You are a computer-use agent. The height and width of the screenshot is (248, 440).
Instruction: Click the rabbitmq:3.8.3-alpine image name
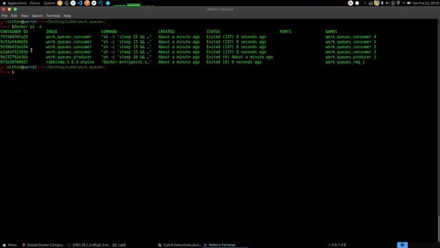click(x=70, y=62)
